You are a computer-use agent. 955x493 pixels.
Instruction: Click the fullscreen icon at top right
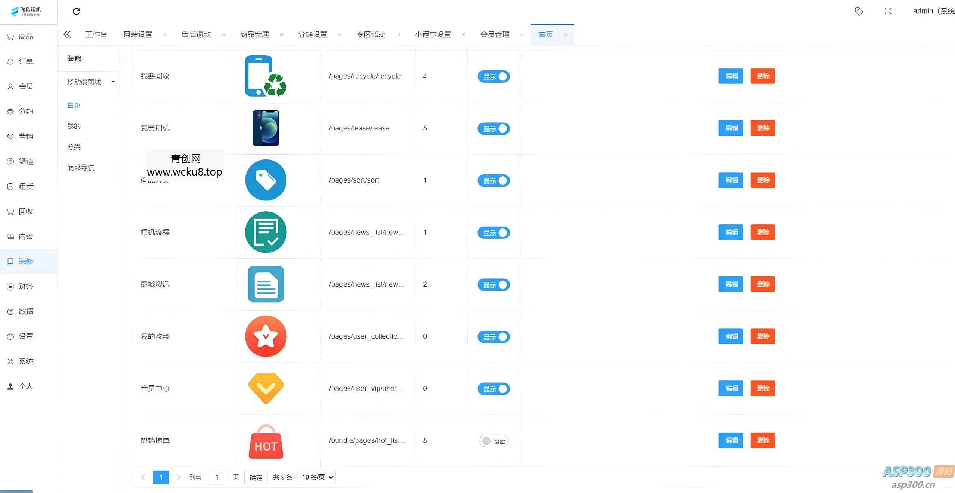888,11
